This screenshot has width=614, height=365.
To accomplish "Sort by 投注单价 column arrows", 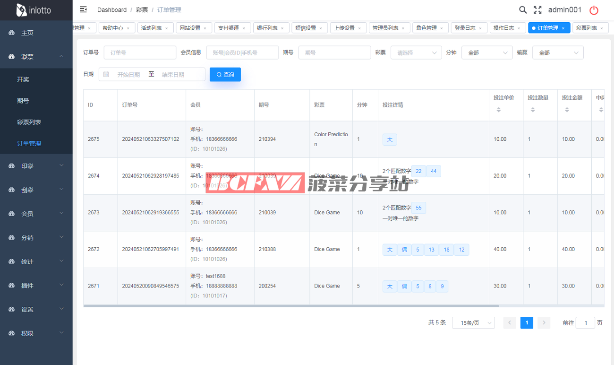I will pyautogui.click(x=498, y=110).
